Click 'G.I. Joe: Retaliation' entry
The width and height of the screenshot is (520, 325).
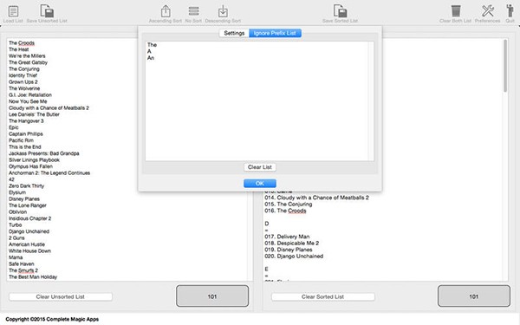pos(30,94)
